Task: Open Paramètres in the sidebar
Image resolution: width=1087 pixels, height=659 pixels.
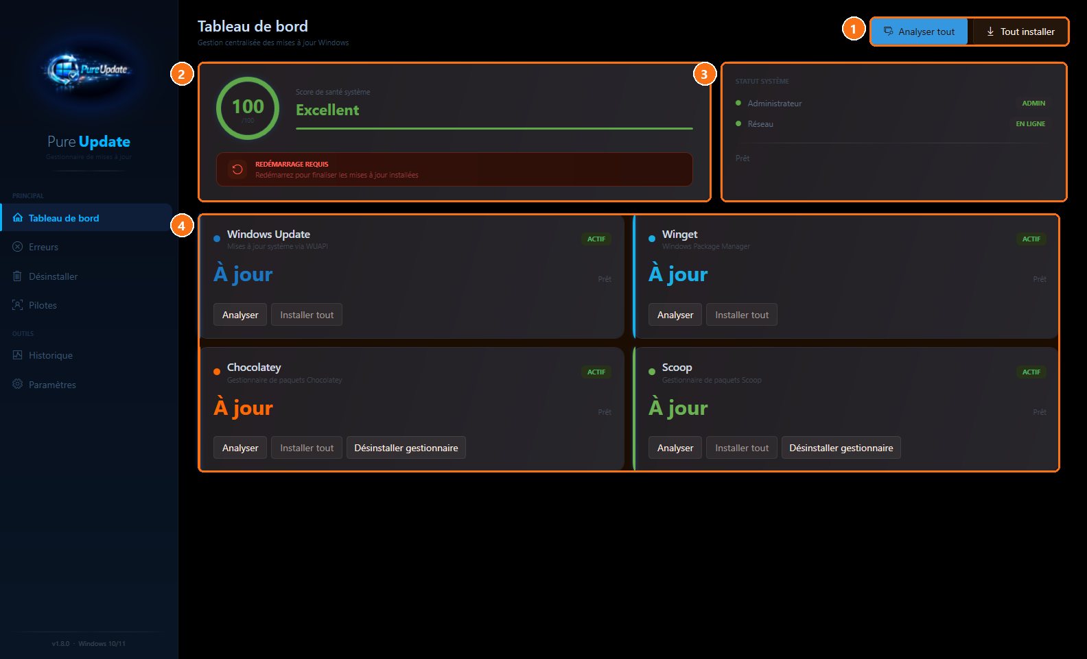Action: 86,385
